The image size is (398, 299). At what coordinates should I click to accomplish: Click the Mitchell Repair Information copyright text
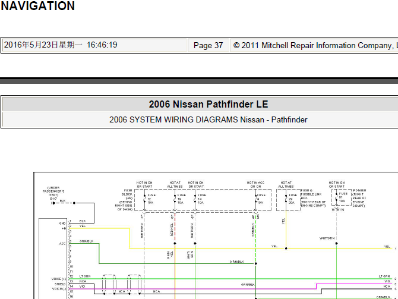pos(315,45)
